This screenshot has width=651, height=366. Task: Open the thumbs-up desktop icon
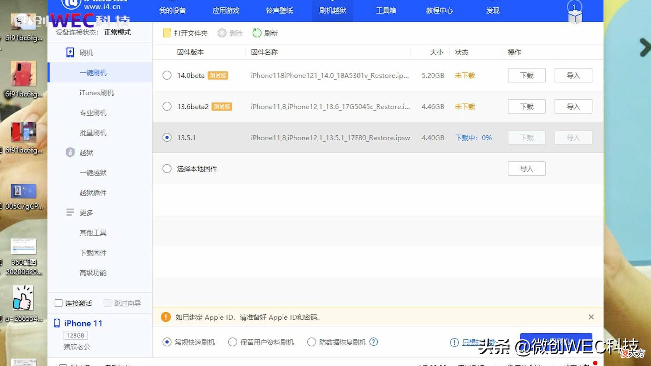click(23, 298)
